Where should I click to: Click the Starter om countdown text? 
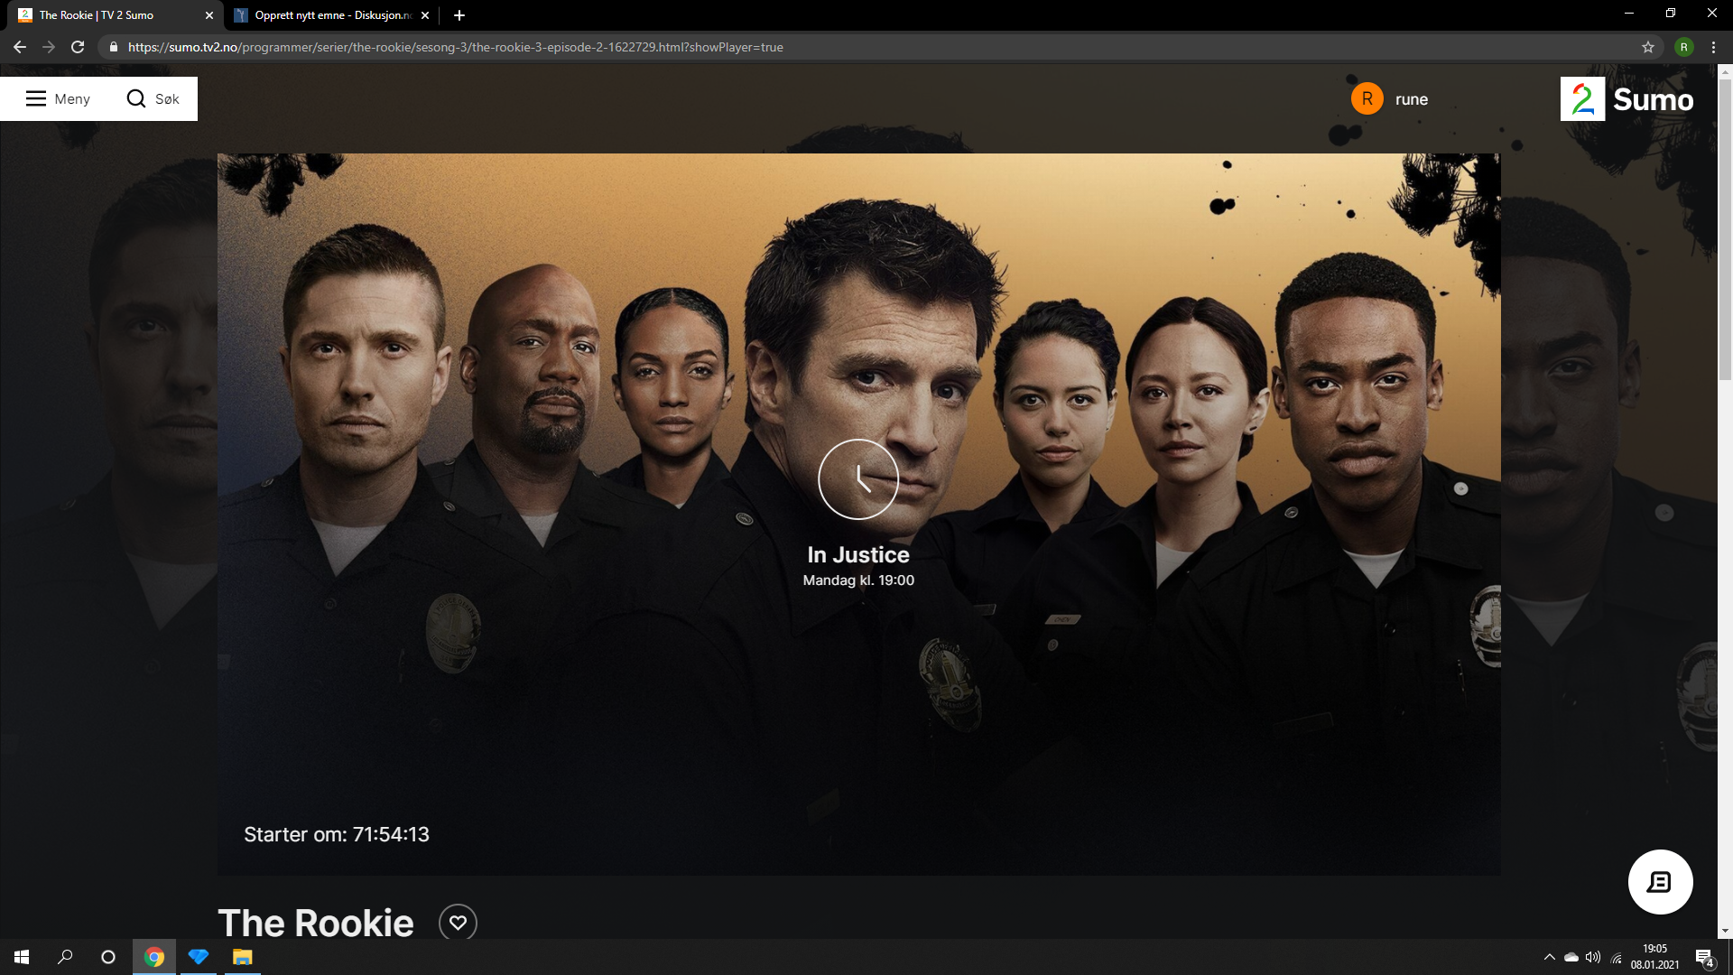click(x=337, y=834)
